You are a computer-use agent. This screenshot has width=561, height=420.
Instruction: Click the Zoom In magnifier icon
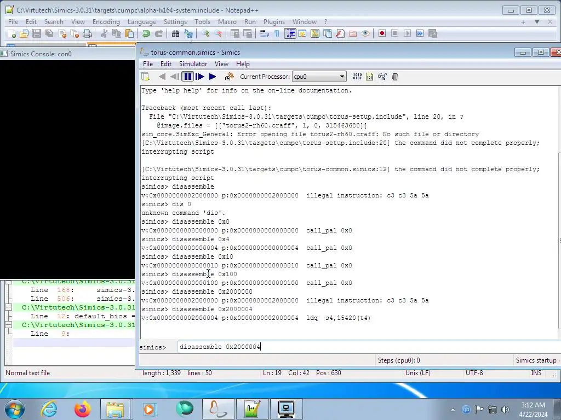tap(205, 33)
